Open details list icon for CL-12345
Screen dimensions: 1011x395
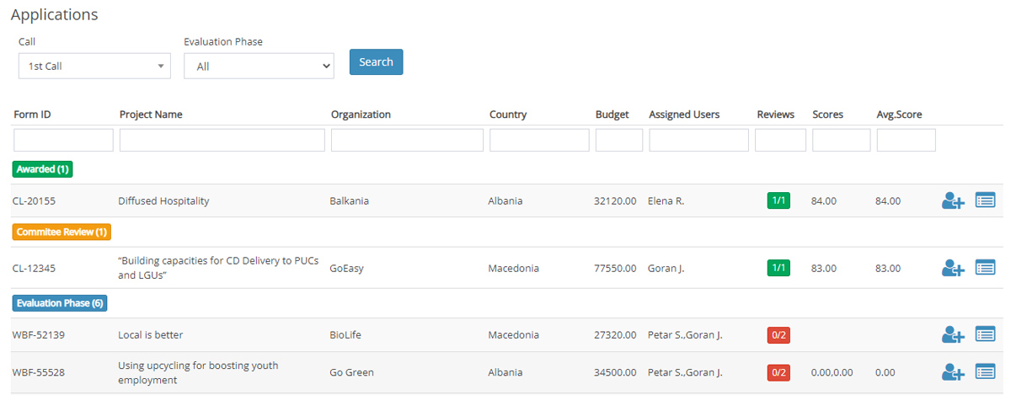[985, 268]
